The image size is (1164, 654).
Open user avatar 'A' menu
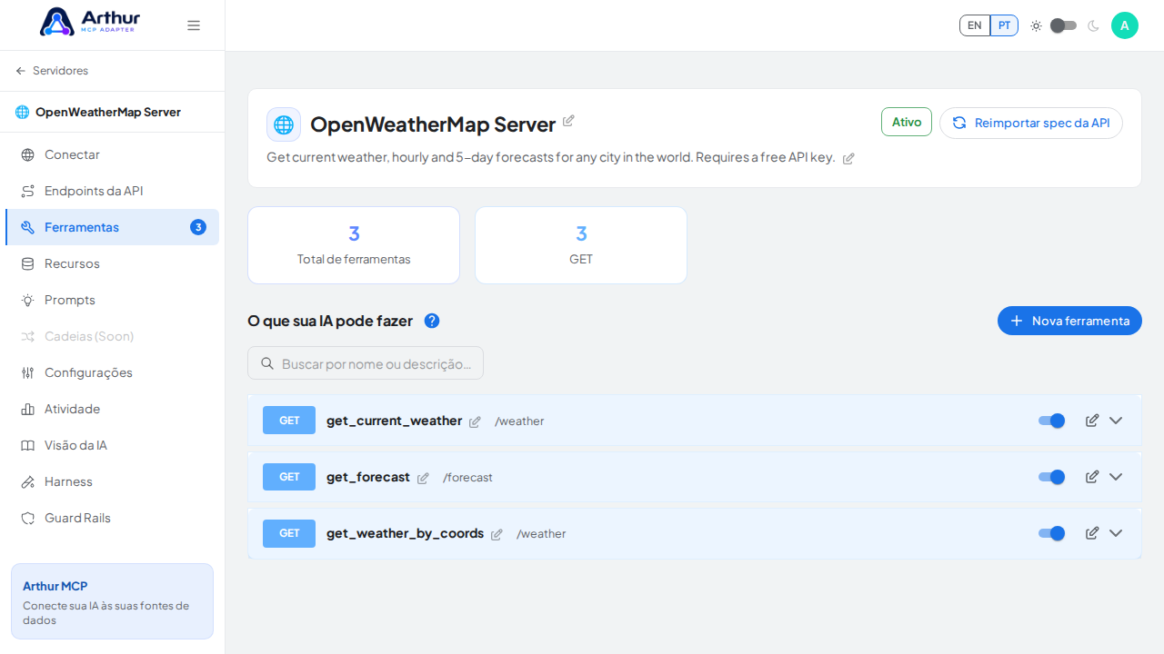pos(1125,25)
